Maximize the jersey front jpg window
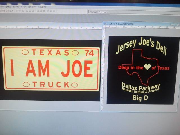 click(x=177, y=25)
